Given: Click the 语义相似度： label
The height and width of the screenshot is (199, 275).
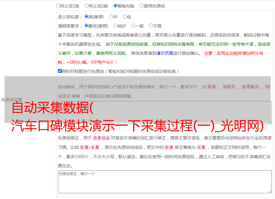Looking at the screenshot, I should point(70,17).
